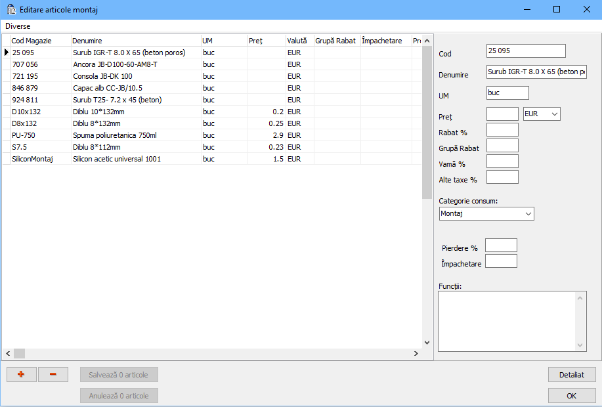Click the Vamă % input field
Viewport: 602px width, 407px height.
tap(502, 161)
